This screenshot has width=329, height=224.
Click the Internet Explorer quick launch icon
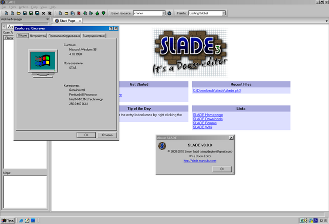pos(21,220)
